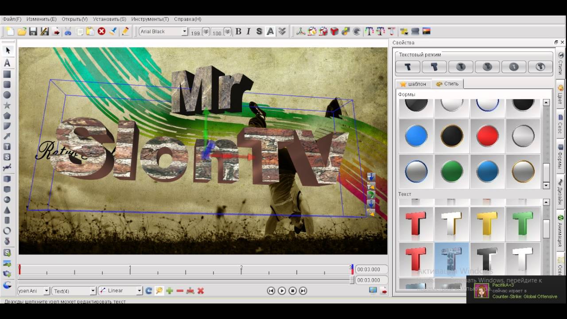This screenshot has width=567, height=319.
Task: Pick the circle shape tool in sidebar
Action: [x=7, y=95]
